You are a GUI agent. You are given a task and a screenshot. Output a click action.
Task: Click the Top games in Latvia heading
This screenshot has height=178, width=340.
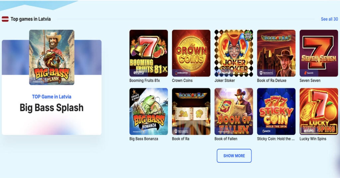(31, 19)
